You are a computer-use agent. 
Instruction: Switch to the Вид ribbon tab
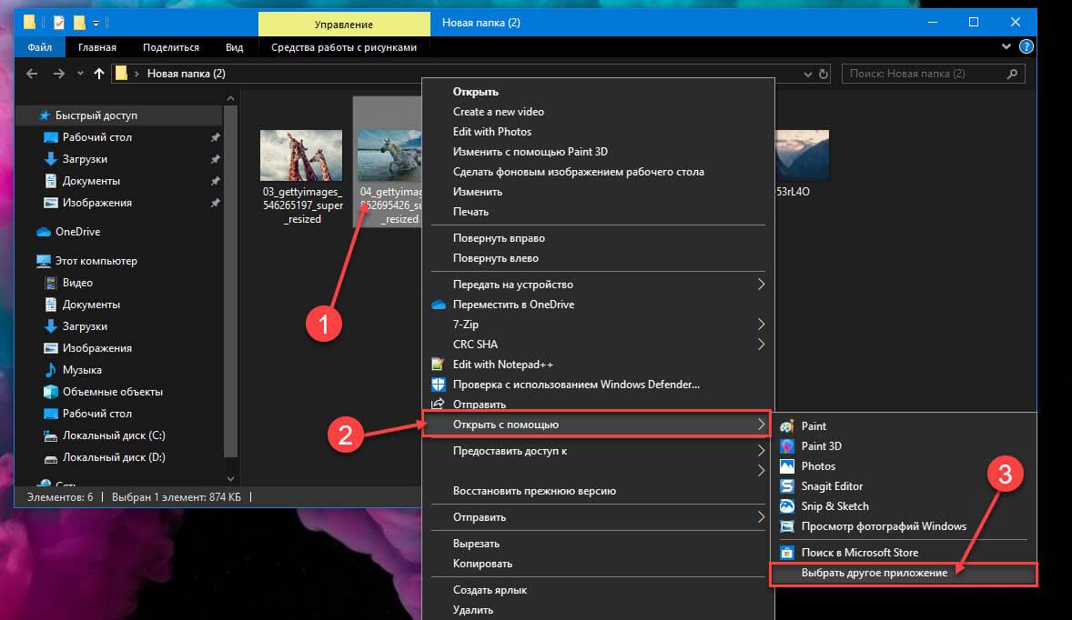[x=234, y=47]
